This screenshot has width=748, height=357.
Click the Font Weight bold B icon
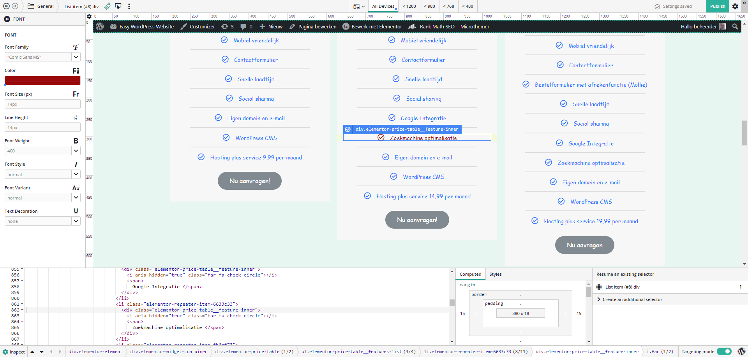[76, 141]
